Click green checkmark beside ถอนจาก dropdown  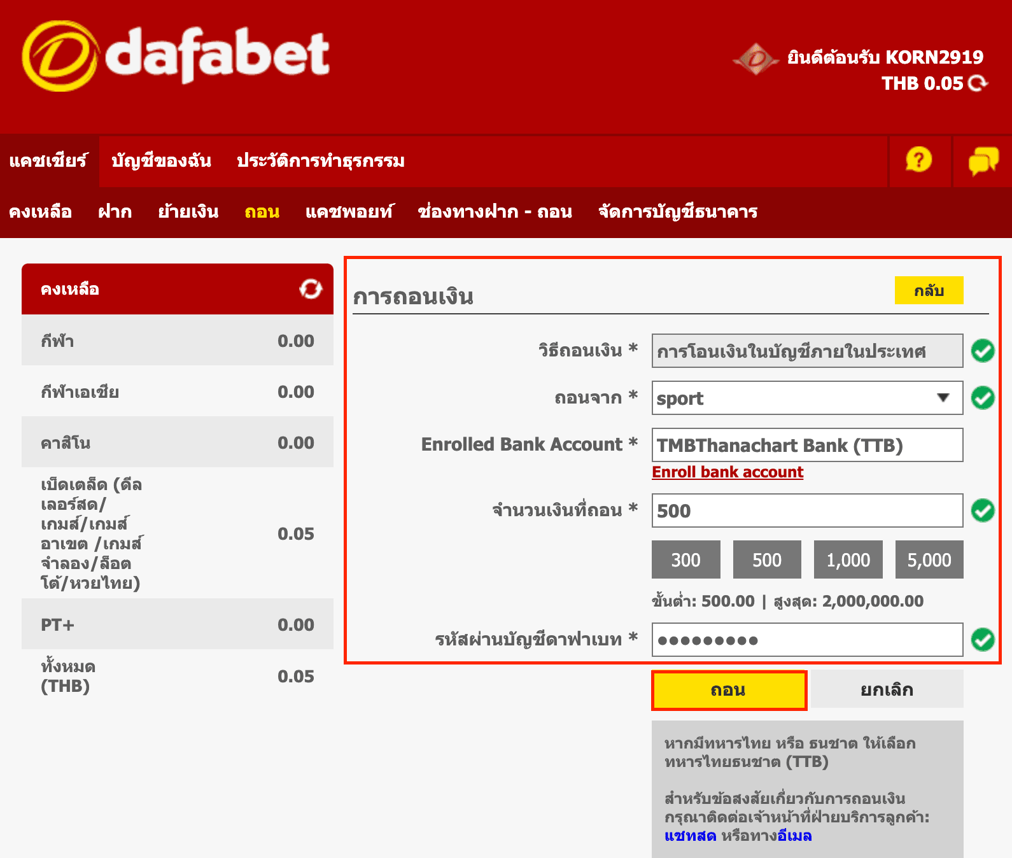coord(983,398)
